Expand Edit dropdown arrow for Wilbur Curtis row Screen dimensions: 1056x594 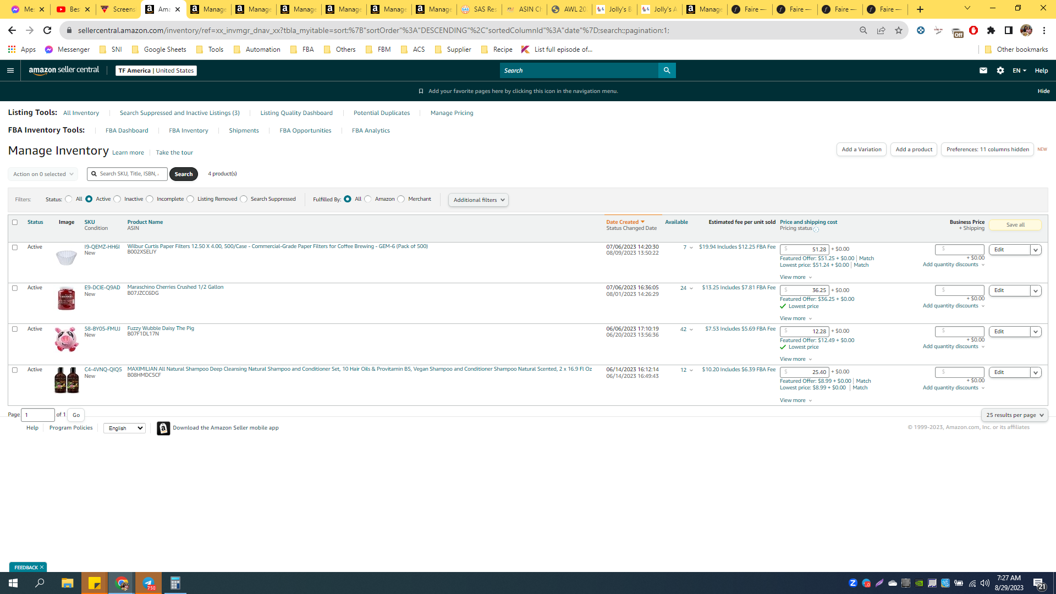[x=1036, y=250]
